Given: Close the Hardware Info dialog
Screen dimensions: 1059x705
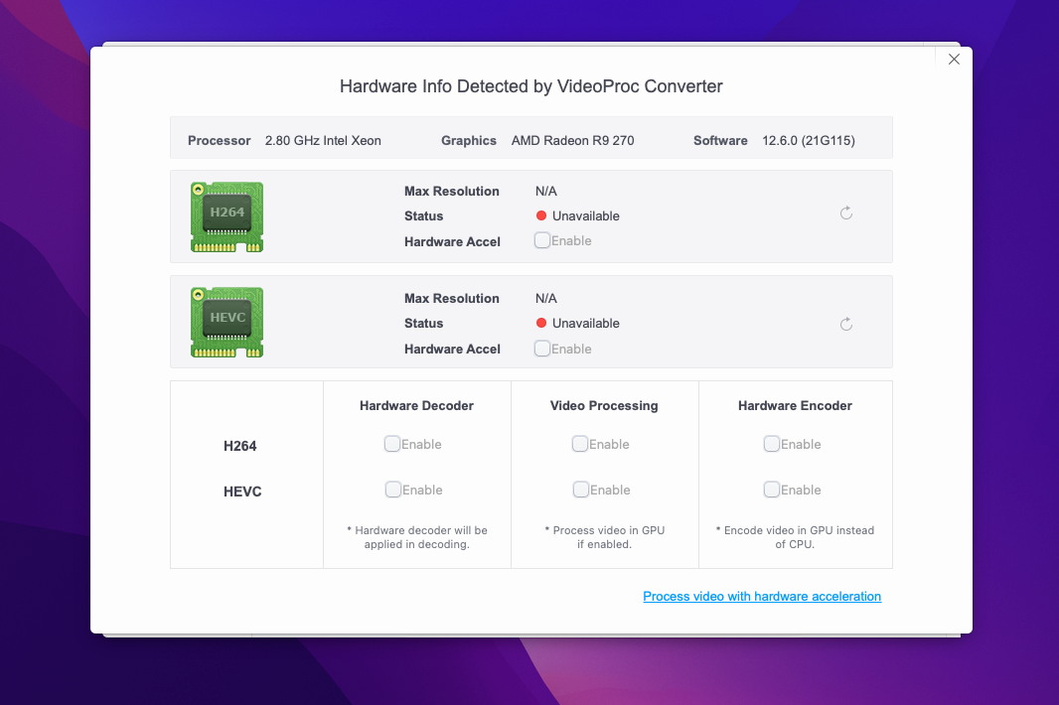Looking at the screenshot, I should pos(954,60).
